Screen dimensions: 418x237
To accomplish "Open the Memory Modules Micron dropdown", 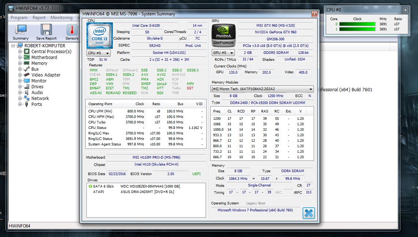I will (x=262, y=89).
